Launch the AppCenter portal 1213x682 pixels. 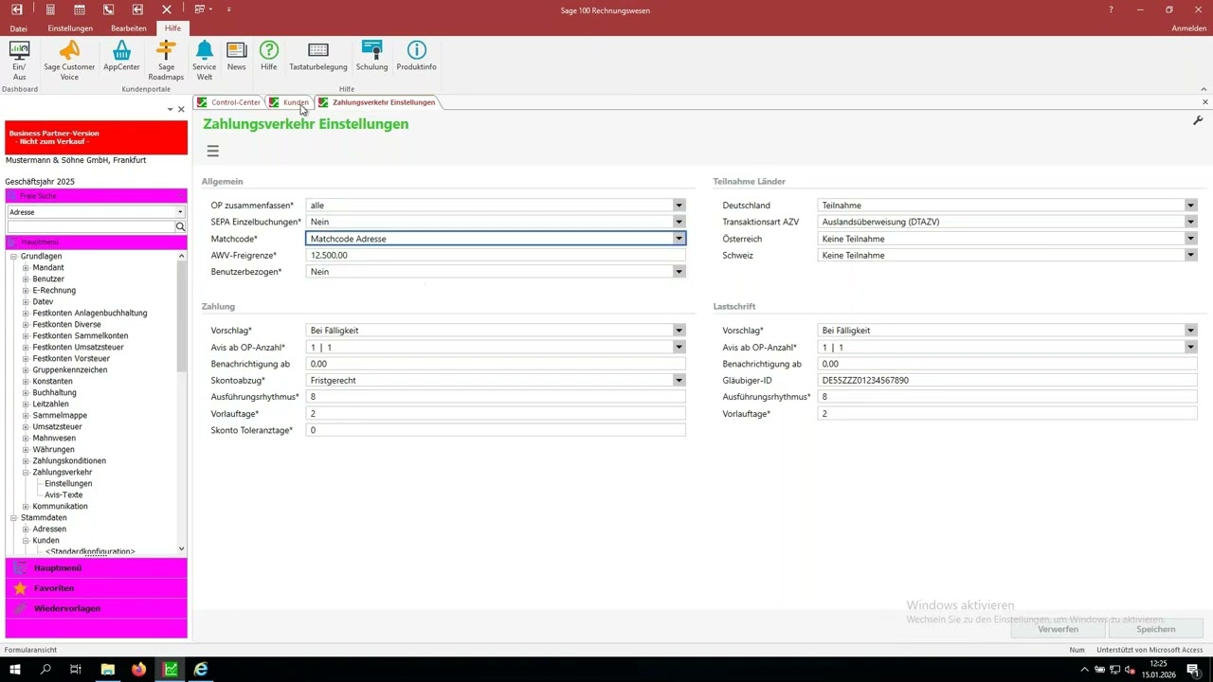tap(121, 56)
